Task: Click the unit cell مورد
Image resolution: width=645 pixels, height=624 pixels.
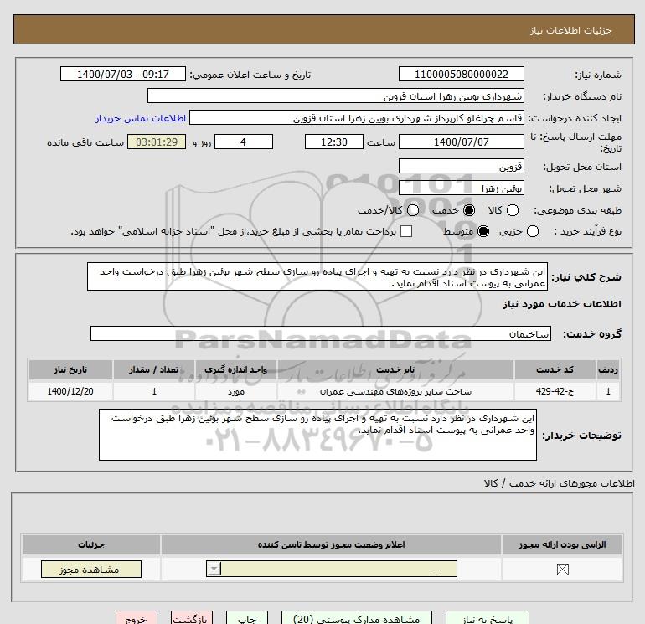Action: pos(236,391)
